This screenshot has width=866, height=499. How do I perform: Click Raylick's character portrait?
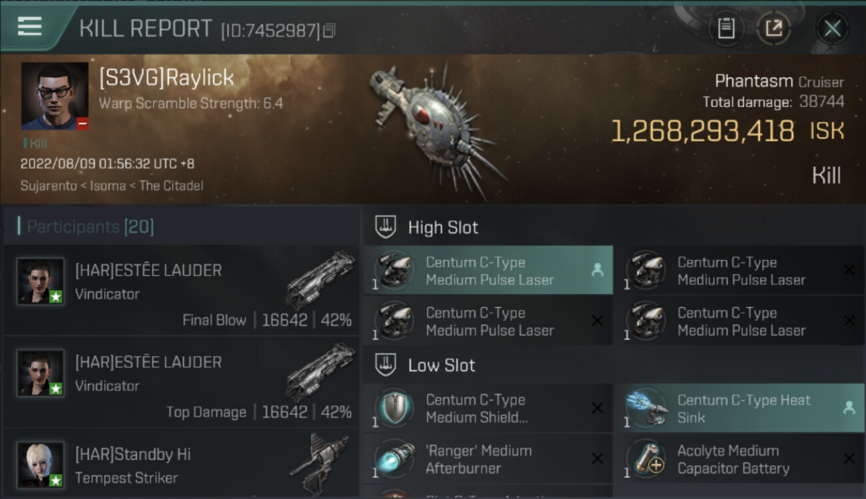(55, 96)
